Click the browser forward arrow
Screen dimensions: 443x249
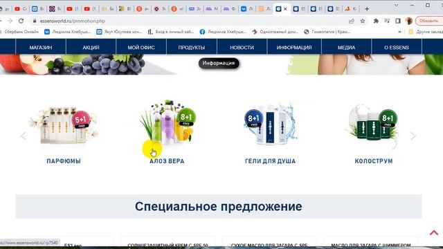[10, 21]
